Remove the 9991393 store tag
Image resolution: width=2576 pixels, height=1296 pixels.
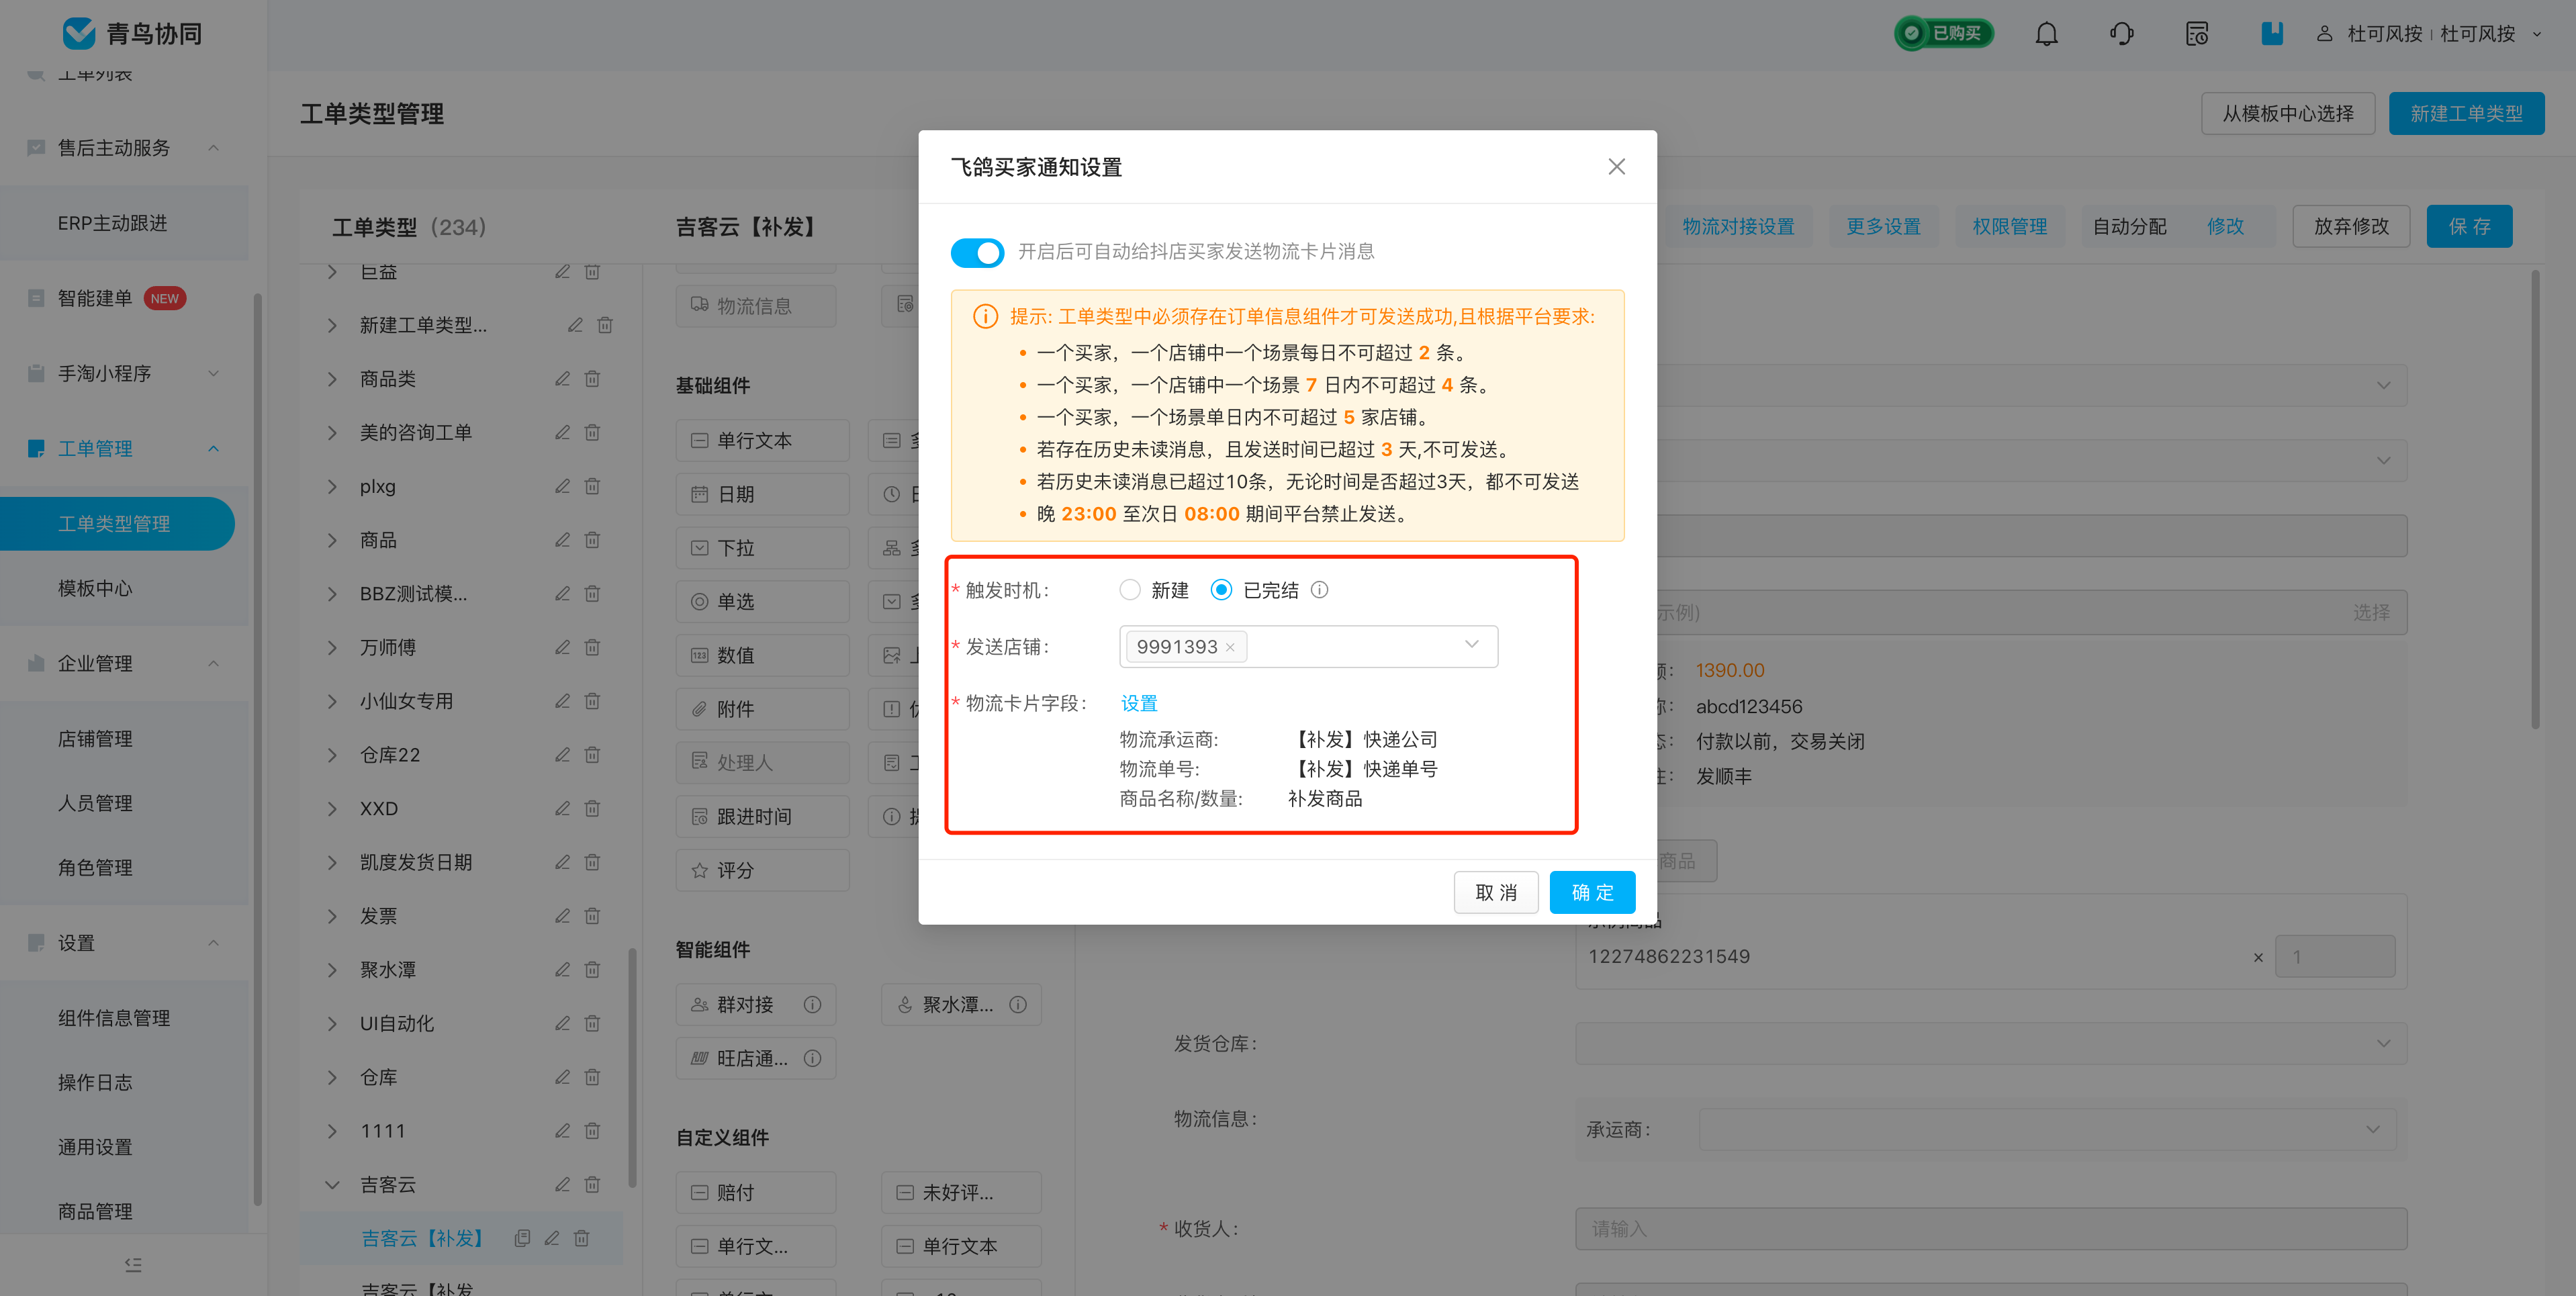[1230, 648]
